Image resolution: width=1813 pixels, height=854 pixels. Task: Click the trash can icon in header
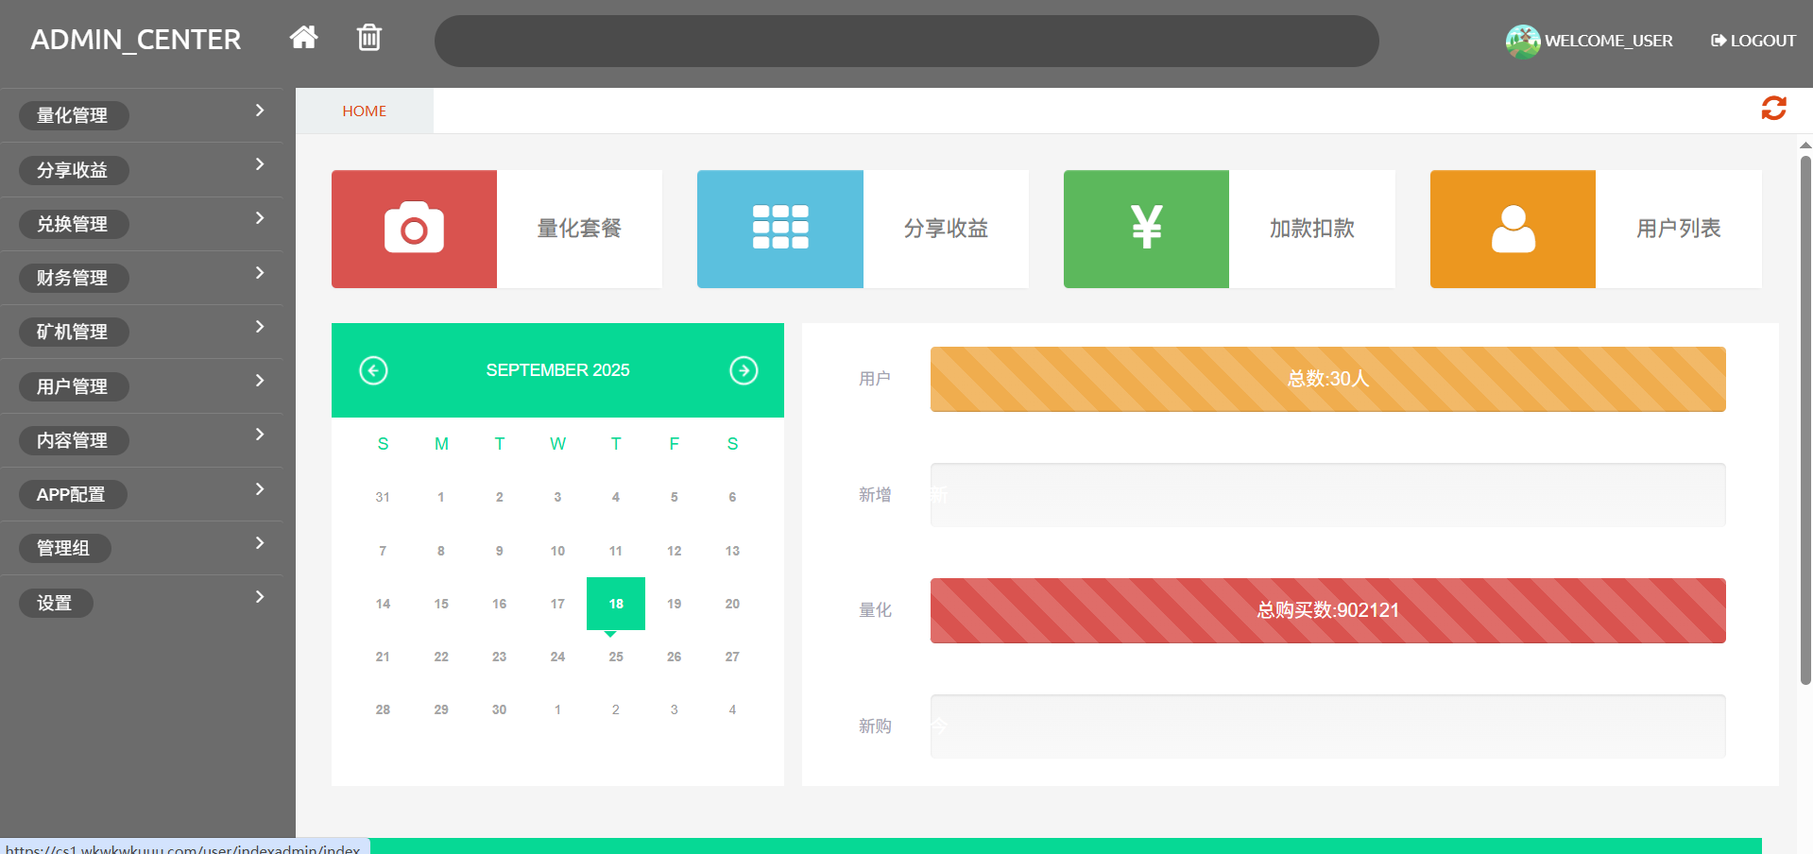click(368, 38)
